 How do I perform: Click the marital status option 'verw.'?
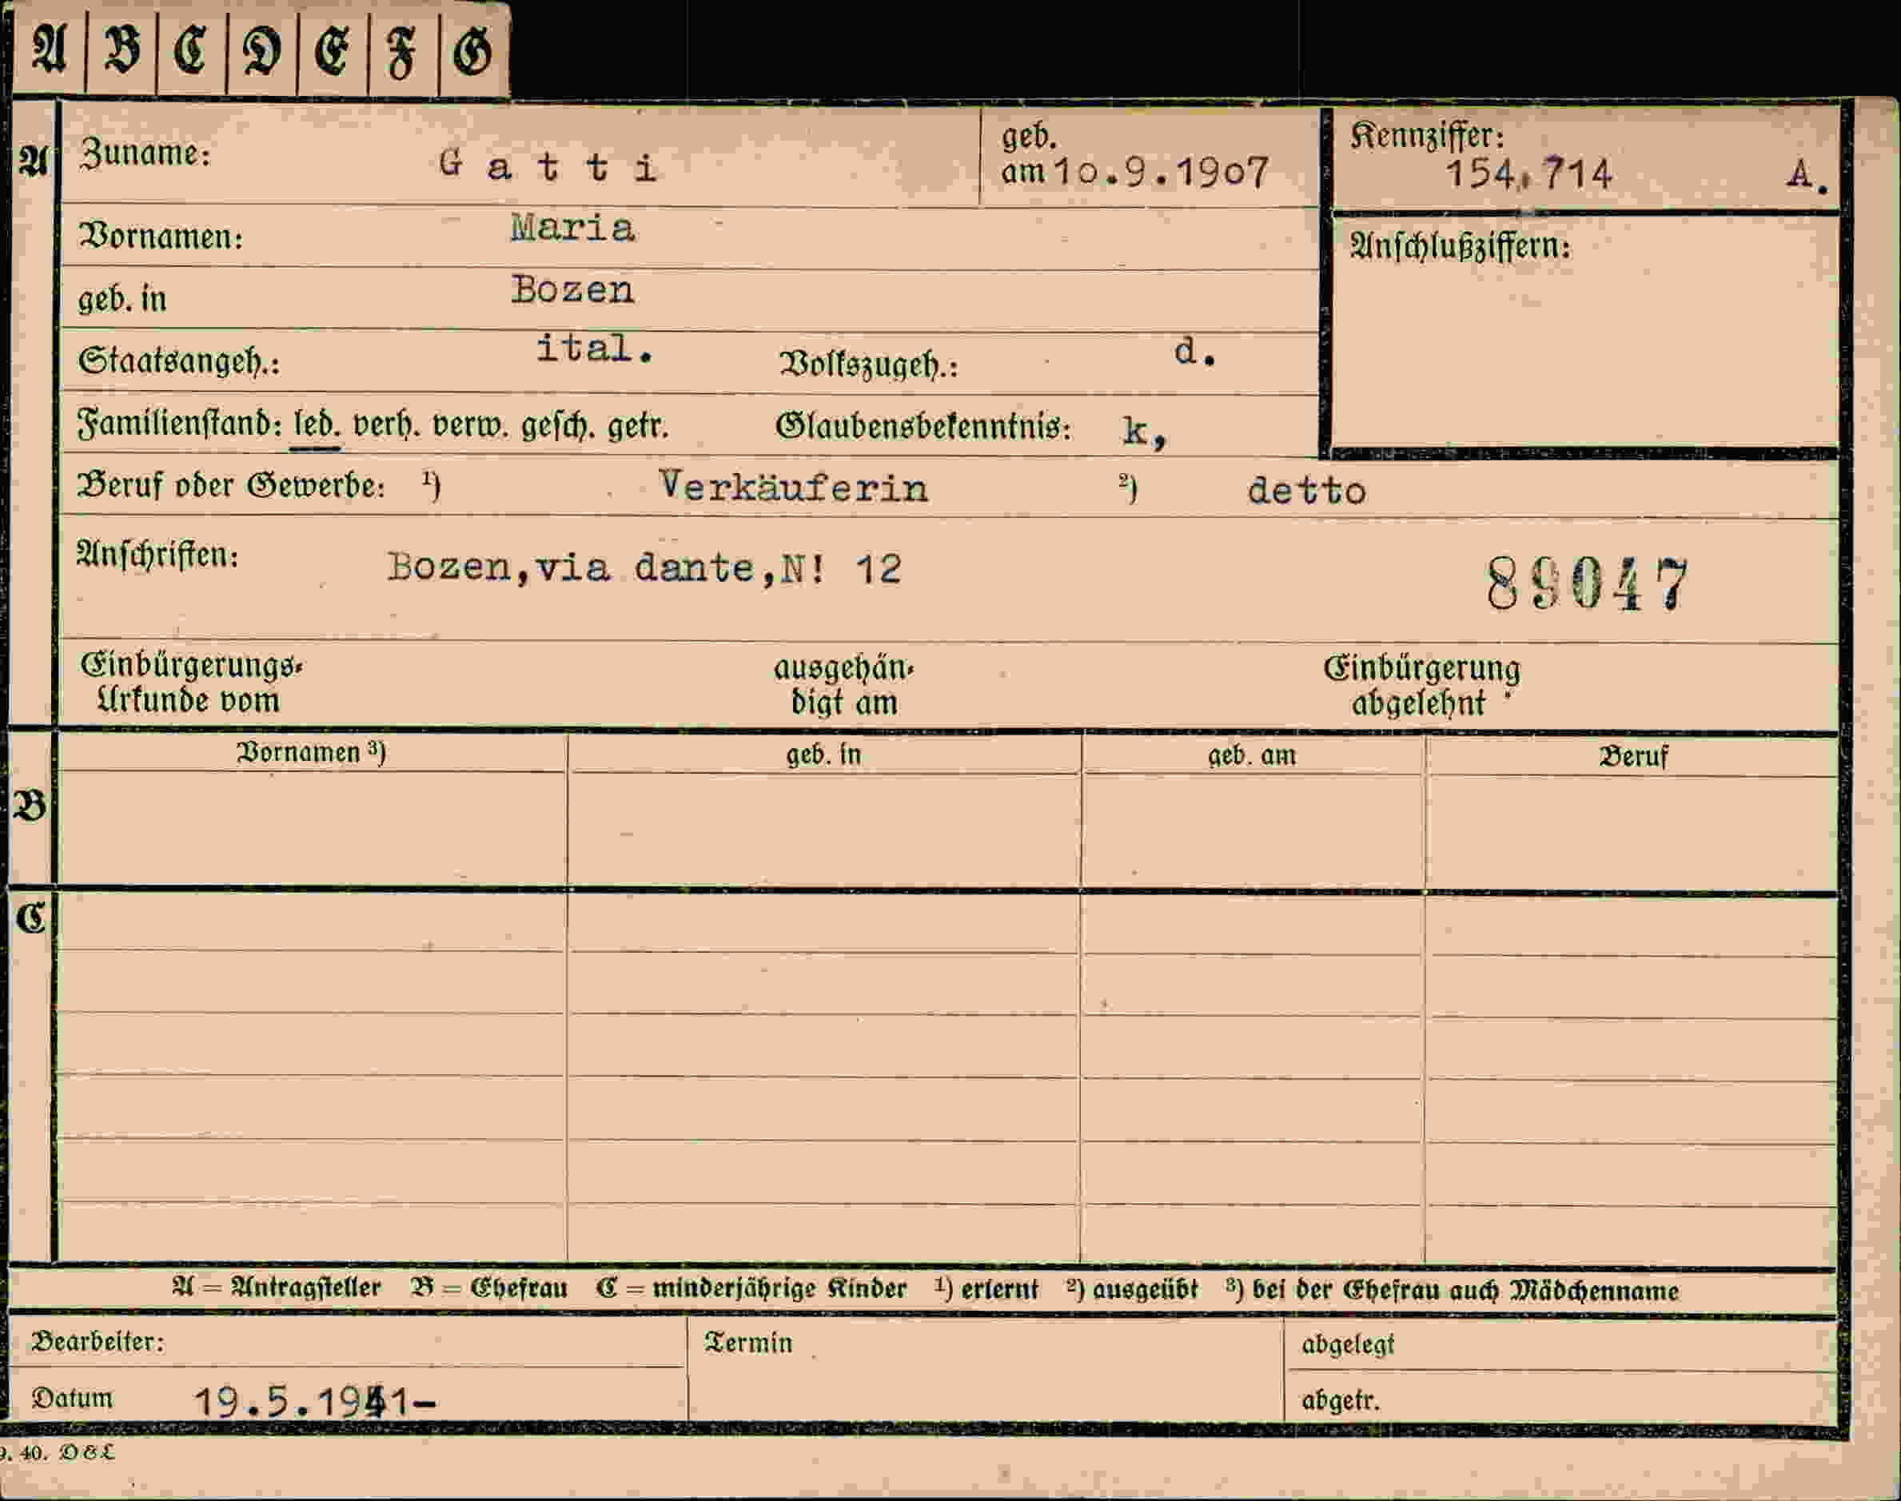tap(470, 427)
